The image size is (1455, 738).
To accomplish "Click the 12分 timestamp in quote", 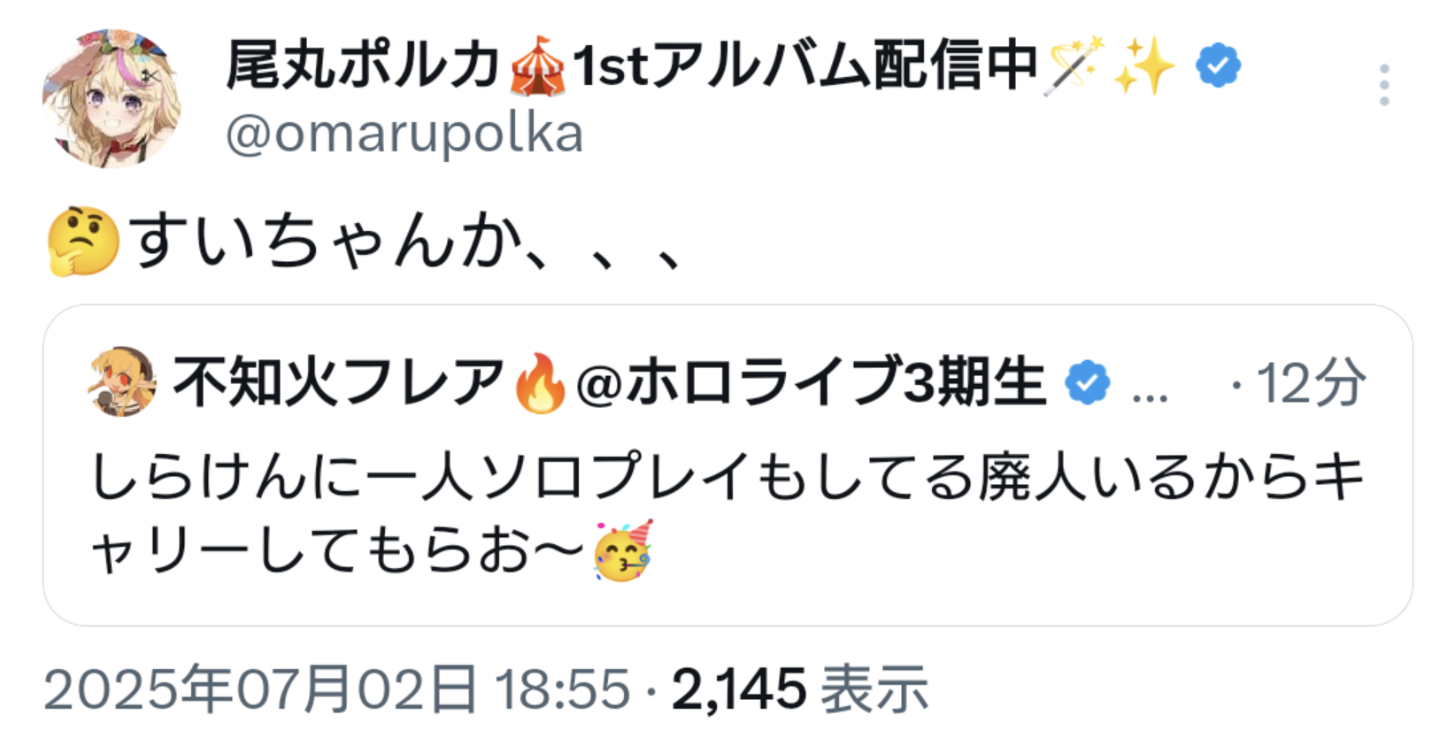I will pos(1311,383).
